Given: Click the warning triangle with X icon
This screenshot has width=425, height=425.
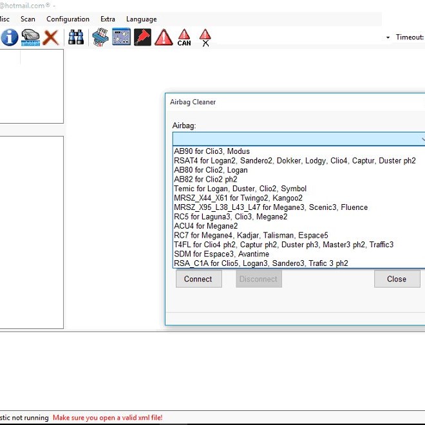Looking at the screenshot, I should point(205,37).
